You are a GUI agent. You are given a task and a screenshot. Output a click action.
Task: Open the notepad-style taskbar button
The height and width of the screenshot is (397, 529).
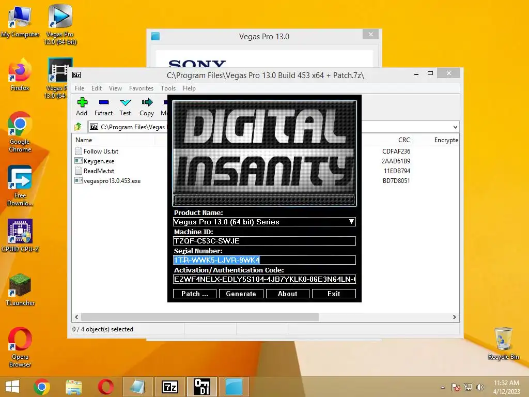click(137, 387)
